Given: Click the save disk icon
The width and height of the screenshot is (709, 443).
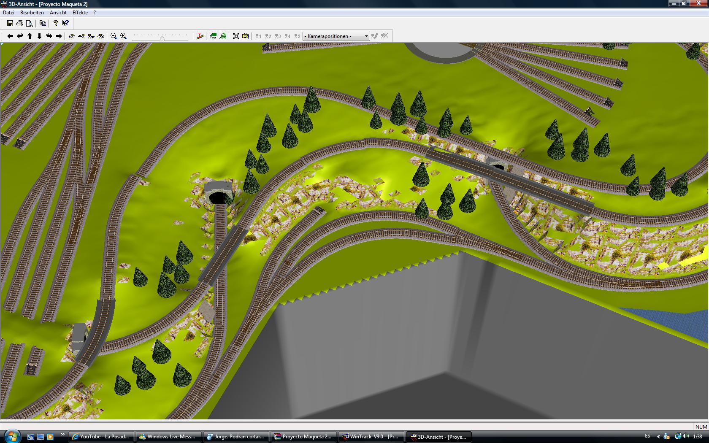Looking at the screenshot, I should [10, 24].
